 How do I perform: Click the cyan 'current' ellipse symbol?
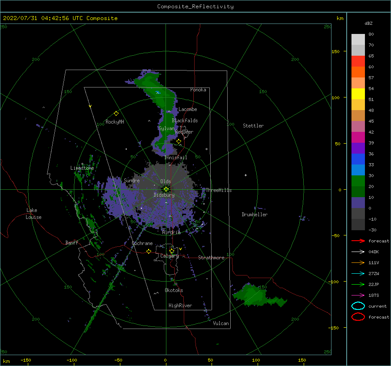[358, 306]
